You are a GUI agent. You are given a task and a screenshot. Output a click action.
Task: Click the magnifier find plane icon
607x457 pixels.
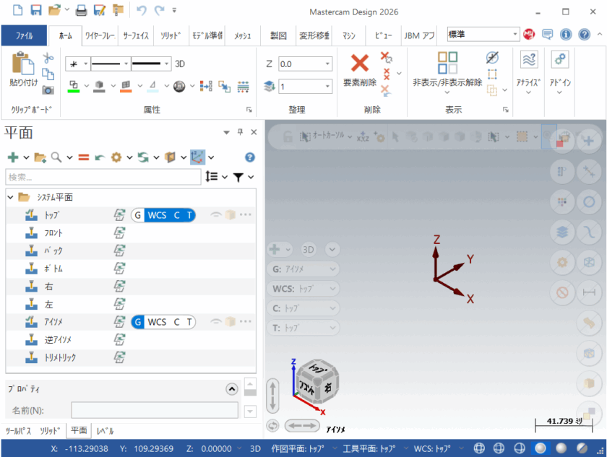click(55, 157)
